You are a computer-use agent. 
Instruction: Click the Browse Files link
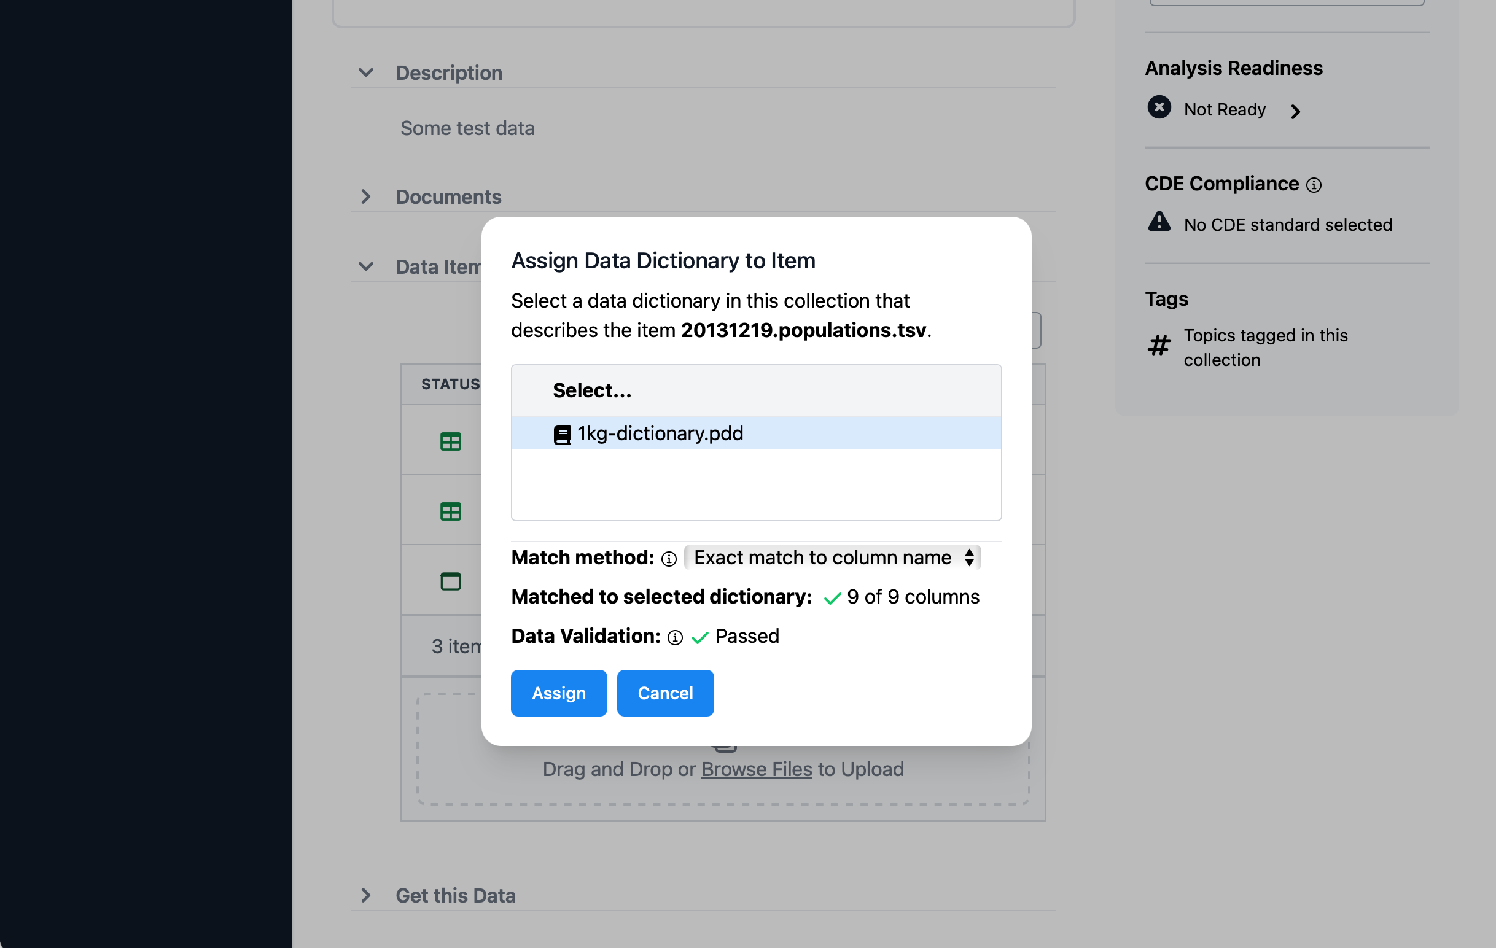pyautogui.click(x=755, y=769)
